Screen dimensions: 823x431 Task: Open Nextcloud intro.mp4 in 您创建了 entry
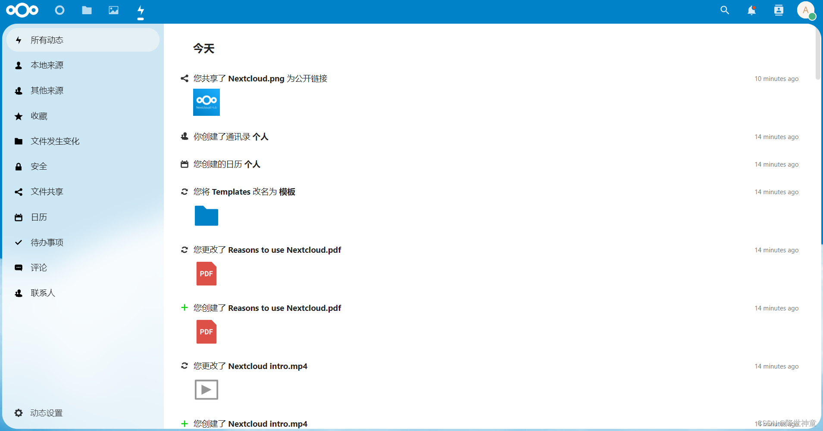click(x=268, y=424)
